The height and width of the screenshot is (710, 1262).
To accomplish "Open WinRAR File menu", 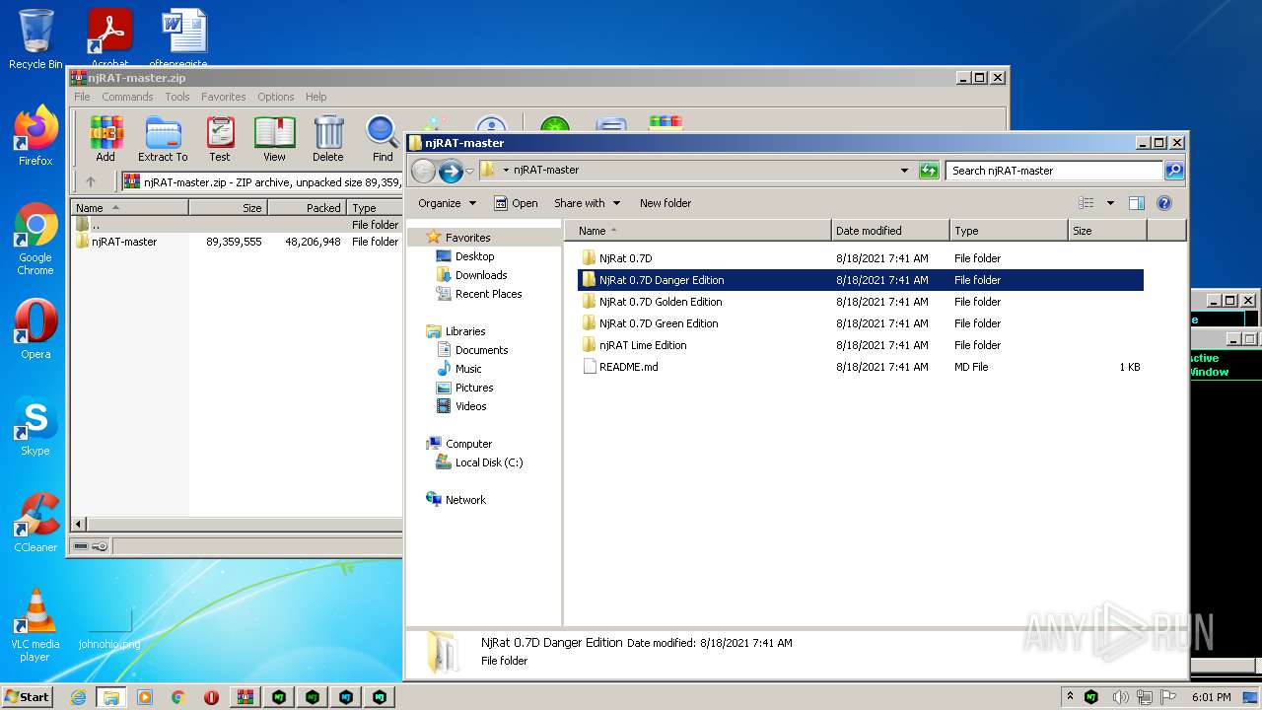I will (x=82, y=97).
